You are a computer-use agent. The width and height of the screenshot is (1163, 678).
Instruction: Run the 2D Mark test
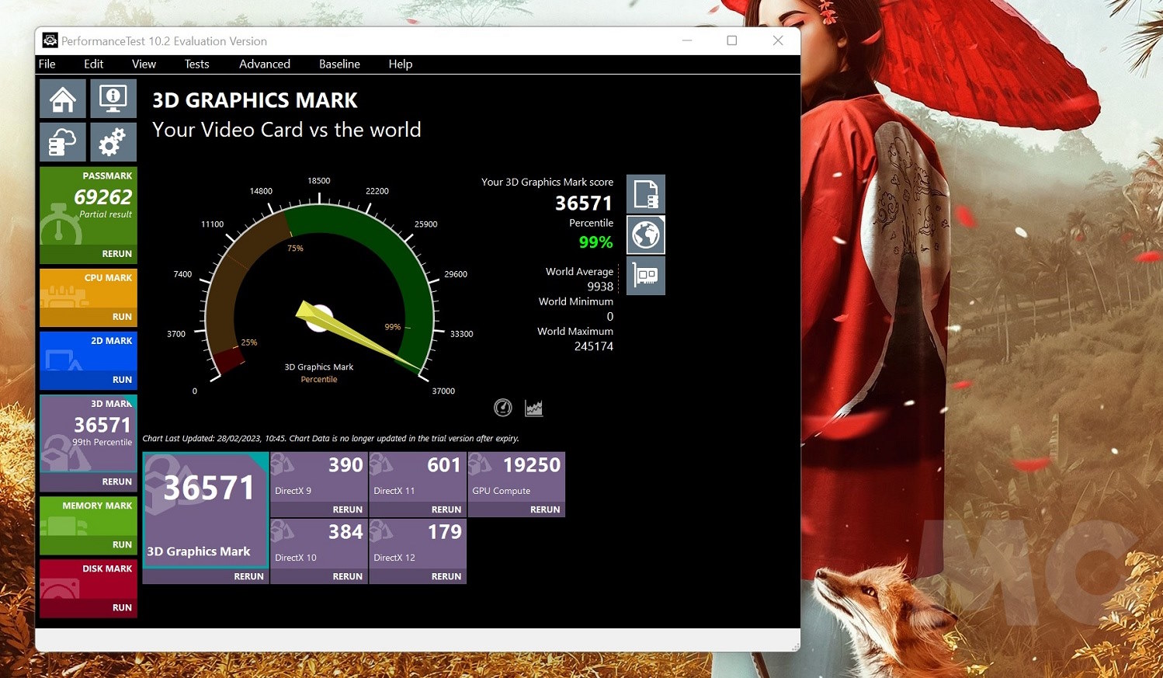[121, 380]
